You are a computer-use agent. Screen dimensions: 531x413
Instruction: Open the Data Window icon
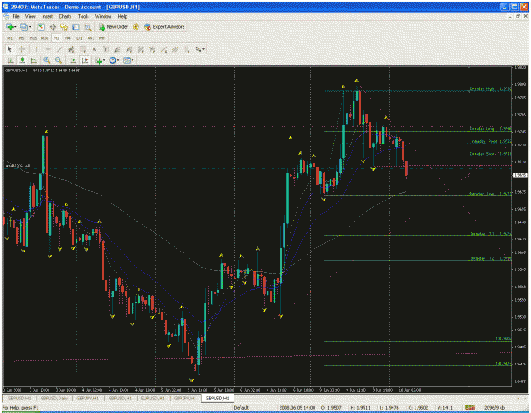tap(53, 26)
